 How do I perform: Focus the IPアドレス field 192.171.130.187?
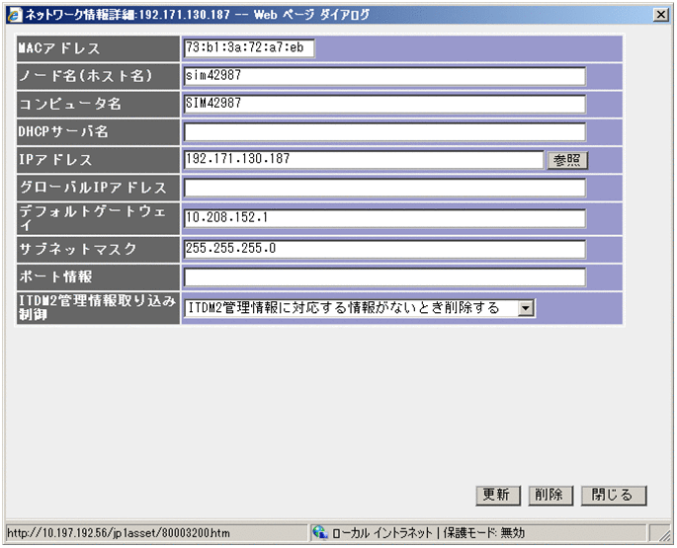click(x=364, y=160)
